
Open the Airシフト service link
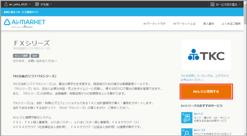coord(200,130)
